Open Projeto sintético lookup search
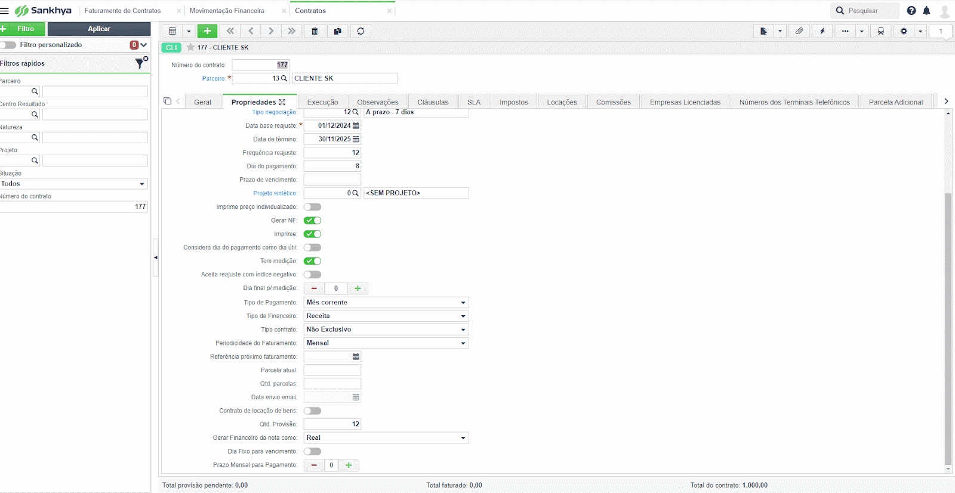 pos(356,193)
